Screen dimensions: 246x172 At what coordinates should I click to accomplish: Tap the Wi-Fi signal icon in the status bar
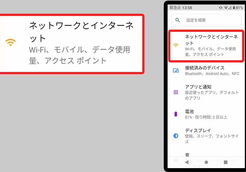pos(226,8)
